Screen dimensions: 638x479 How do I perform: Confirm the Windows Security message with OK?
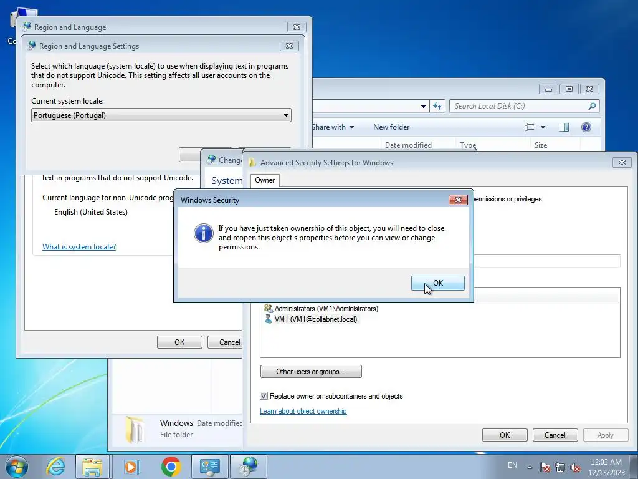point(437,283)
